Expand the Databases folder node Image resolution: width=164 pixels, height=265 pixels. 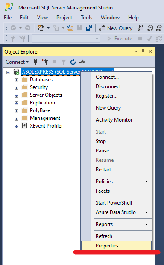click(x=16, y=80)
